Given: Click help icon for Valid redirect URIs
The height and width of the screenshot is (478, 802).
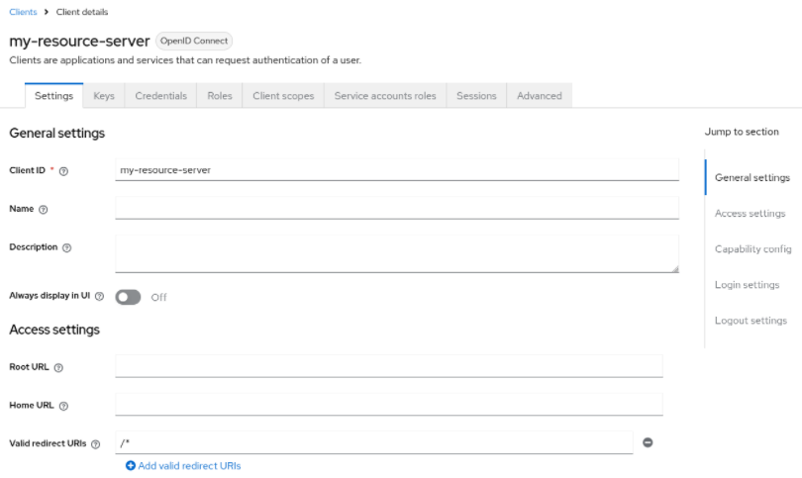Looking at the screenshot, I should click(95, 444).
